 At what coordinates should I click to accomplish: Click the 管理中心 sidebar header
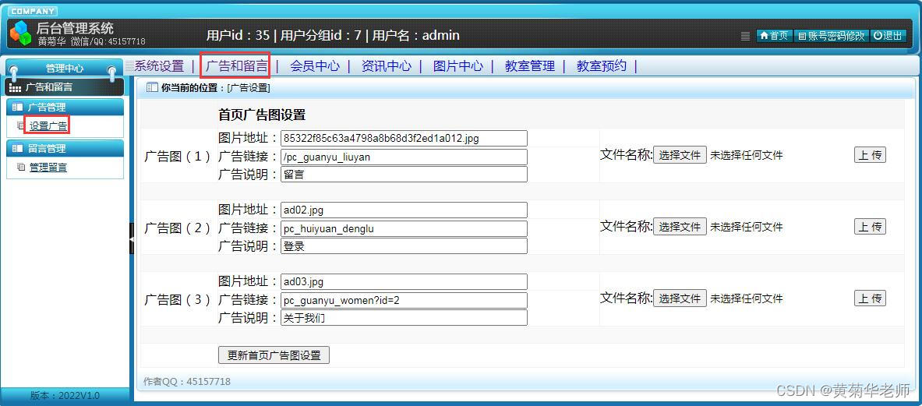click(65, 68)
